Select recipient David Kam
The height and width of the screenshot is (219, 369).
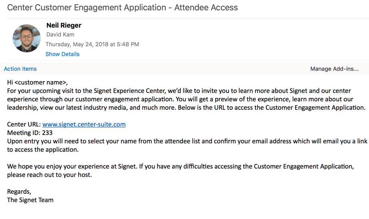[60, 35]
